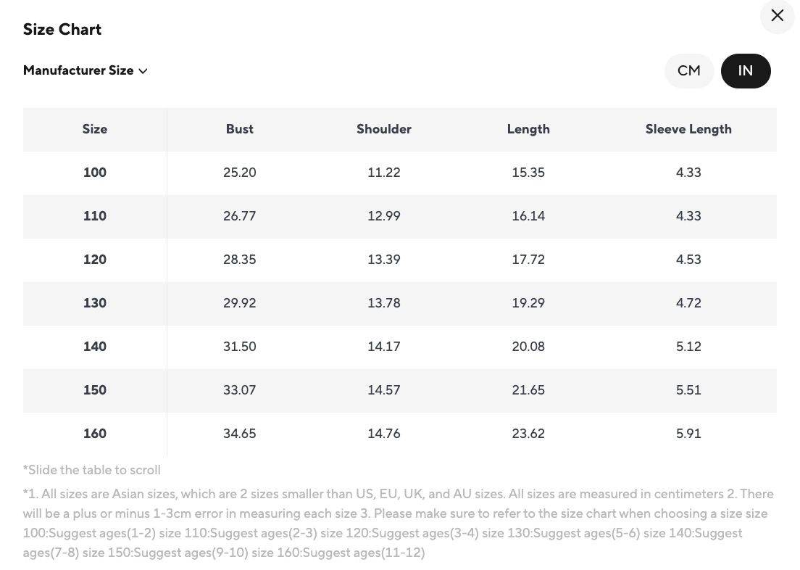
Task: Close the Size Chart dialog
Action: (778, 16)
